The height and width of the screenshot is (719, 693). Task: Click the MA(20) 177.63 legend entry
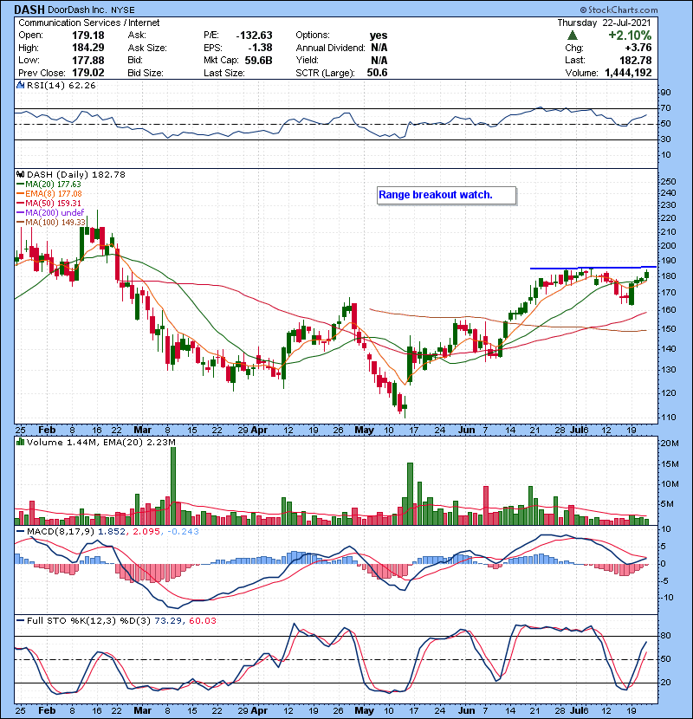49,185
